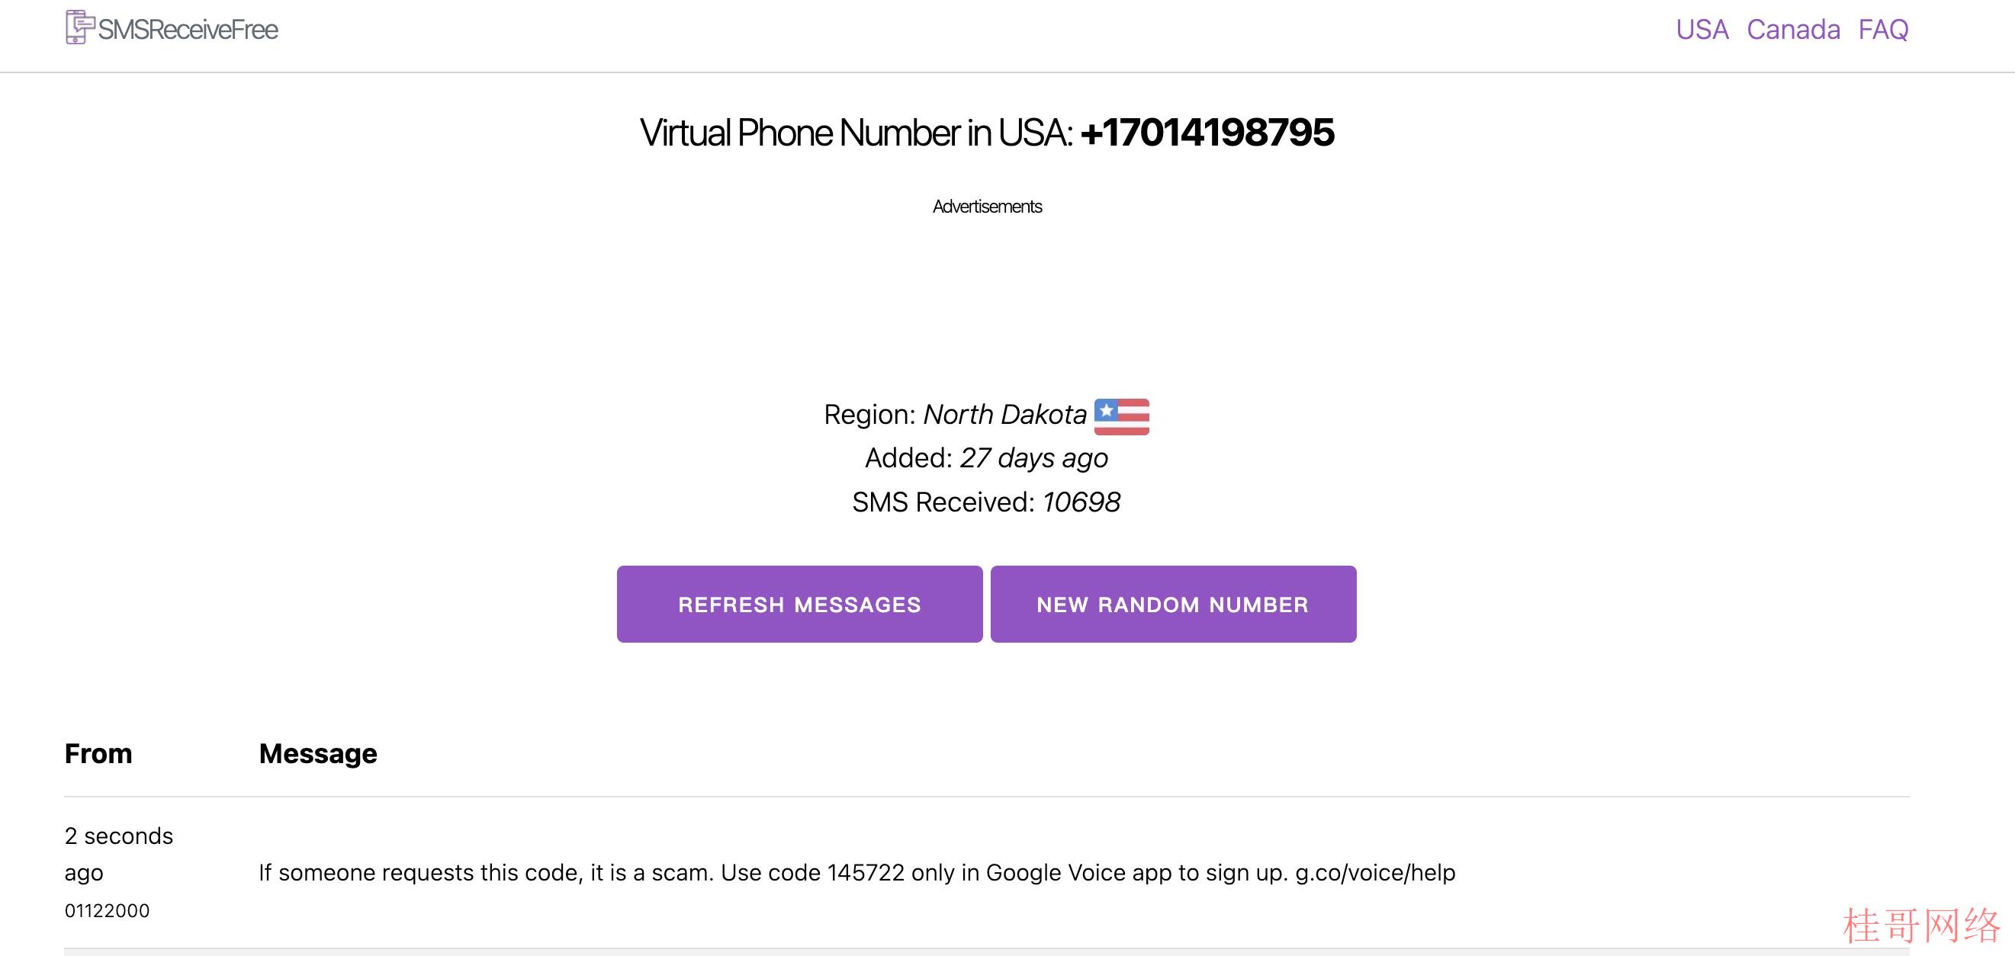Open the USA navigation link
Screen dimensions: 2015x956
pyautogui.click(x=1702, y=30)
